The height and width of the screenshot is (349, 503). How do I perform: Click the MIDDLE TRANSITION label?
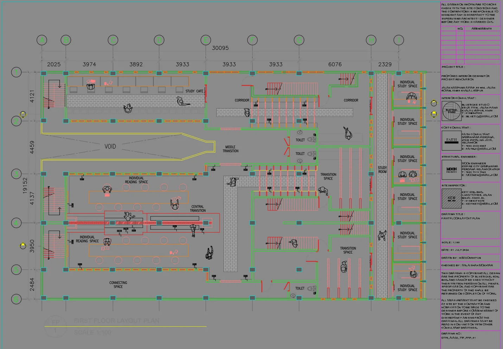(x=230, y=149)
